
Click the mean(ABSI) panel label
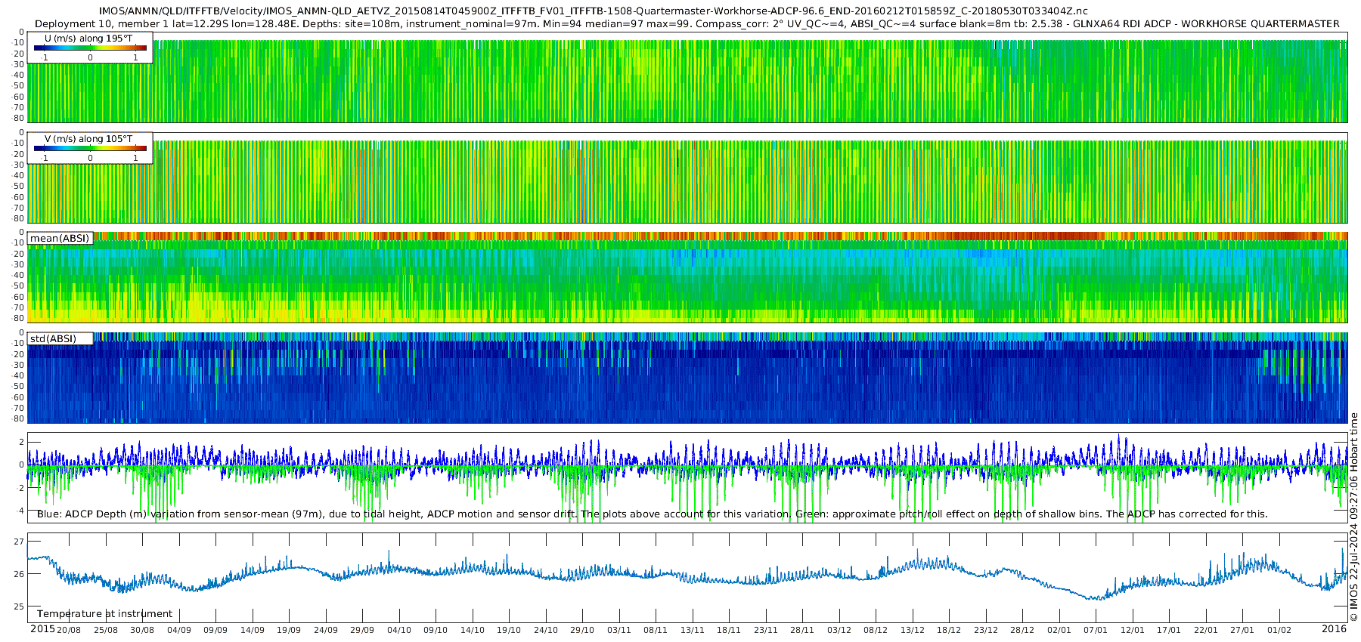[60, 239]
